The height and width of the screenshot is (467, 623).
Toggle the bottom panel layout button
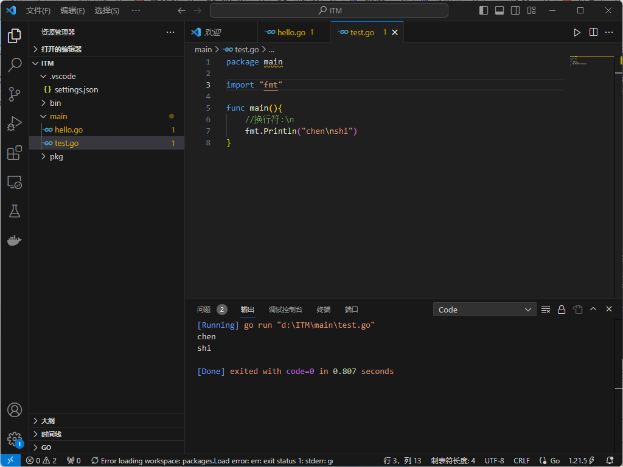(x=499, y=10)
